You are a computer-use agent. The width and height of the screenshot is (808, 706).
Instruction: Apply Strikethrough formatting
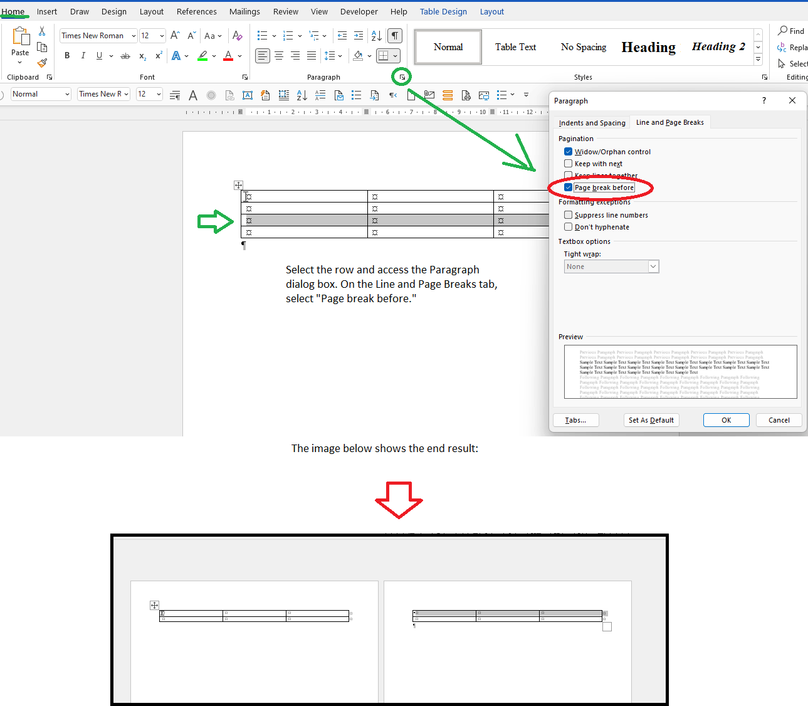(125, 56)
